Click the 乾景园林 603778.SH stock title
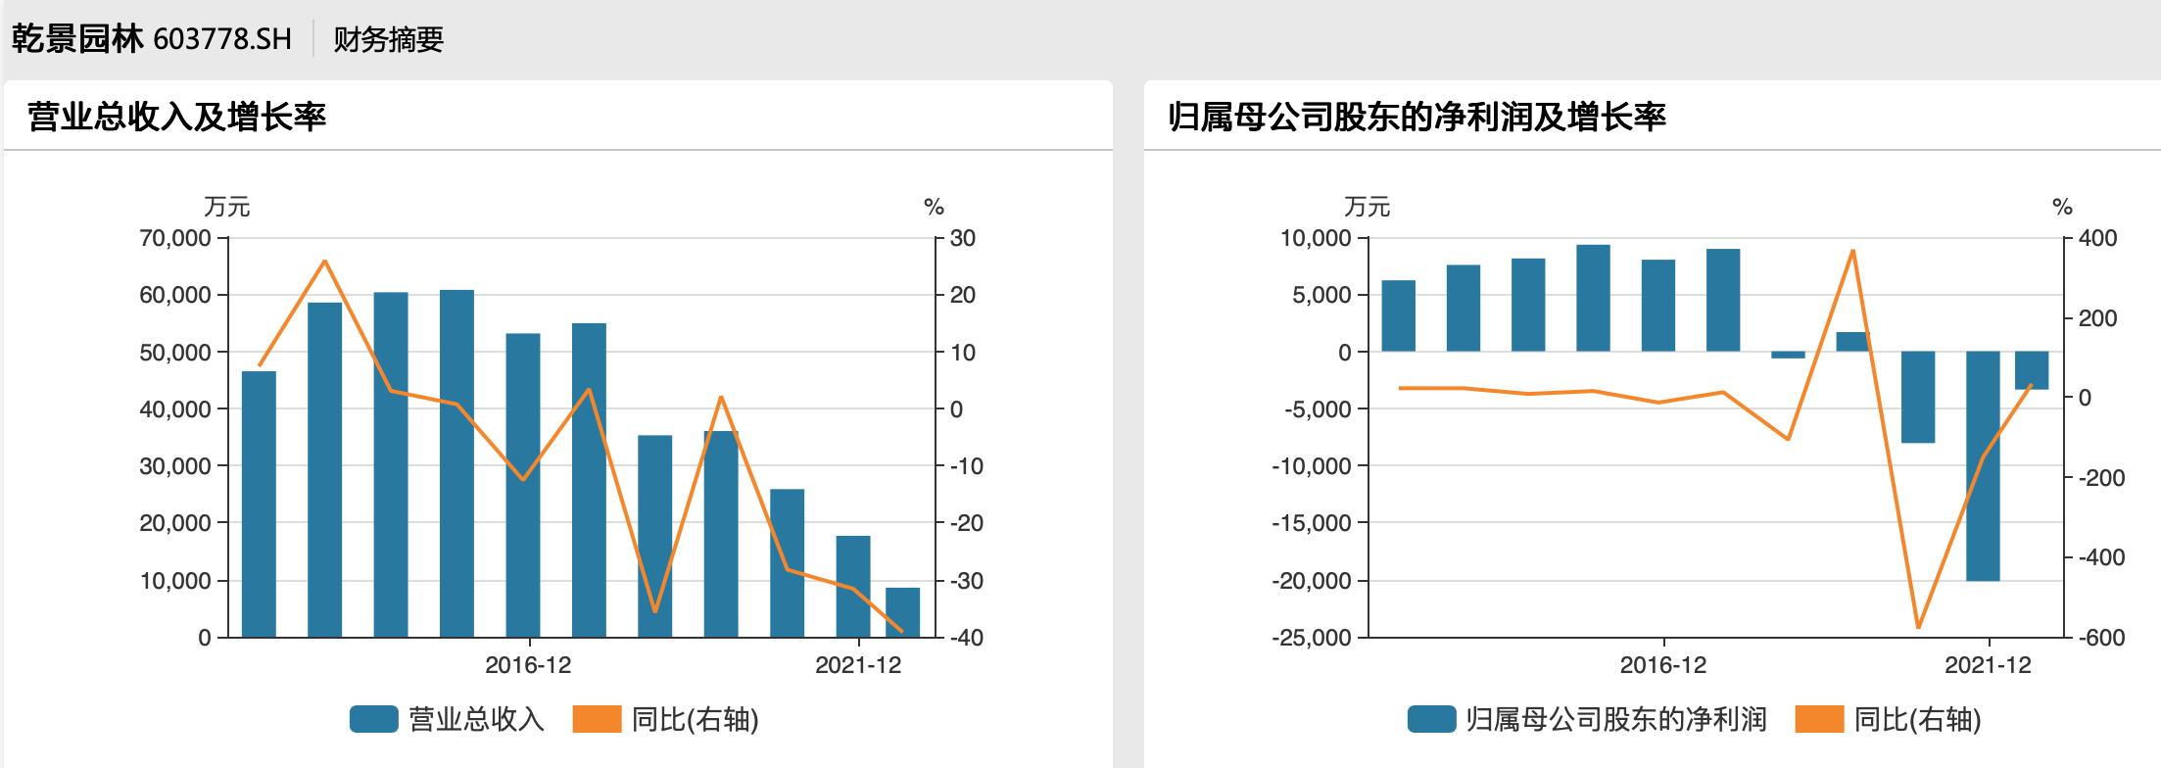The height and width of the screenshot is (768, 2161). point(152,39)
